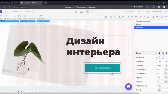The image size is (168, 94).
Task: Expand the Страница menu
Action: (17, 11)
